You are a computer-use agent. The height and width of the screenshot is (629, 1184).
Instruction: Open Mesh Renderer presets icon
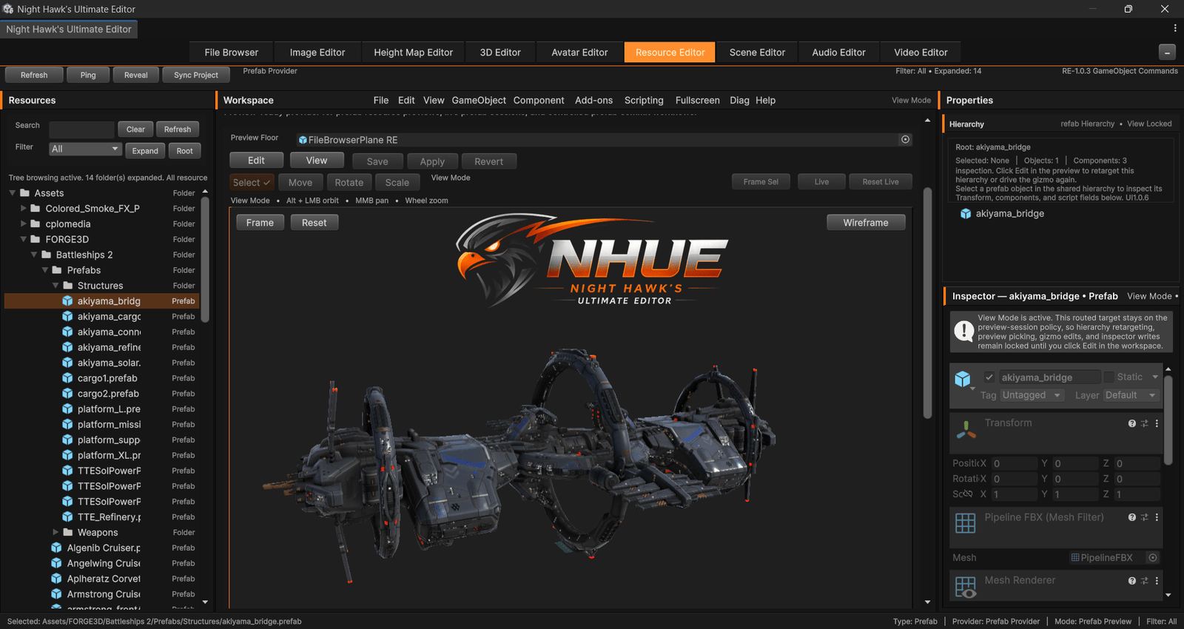(x=1144, y=581)
